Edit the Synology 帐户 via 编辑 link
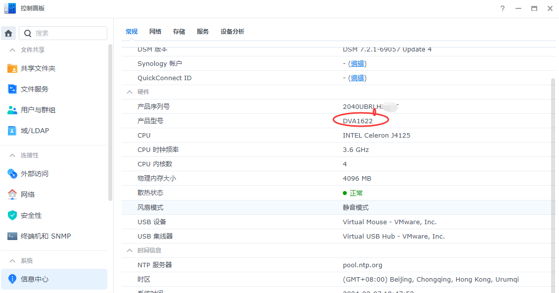This screenshot has width=559, height=293. coord(358,63)
